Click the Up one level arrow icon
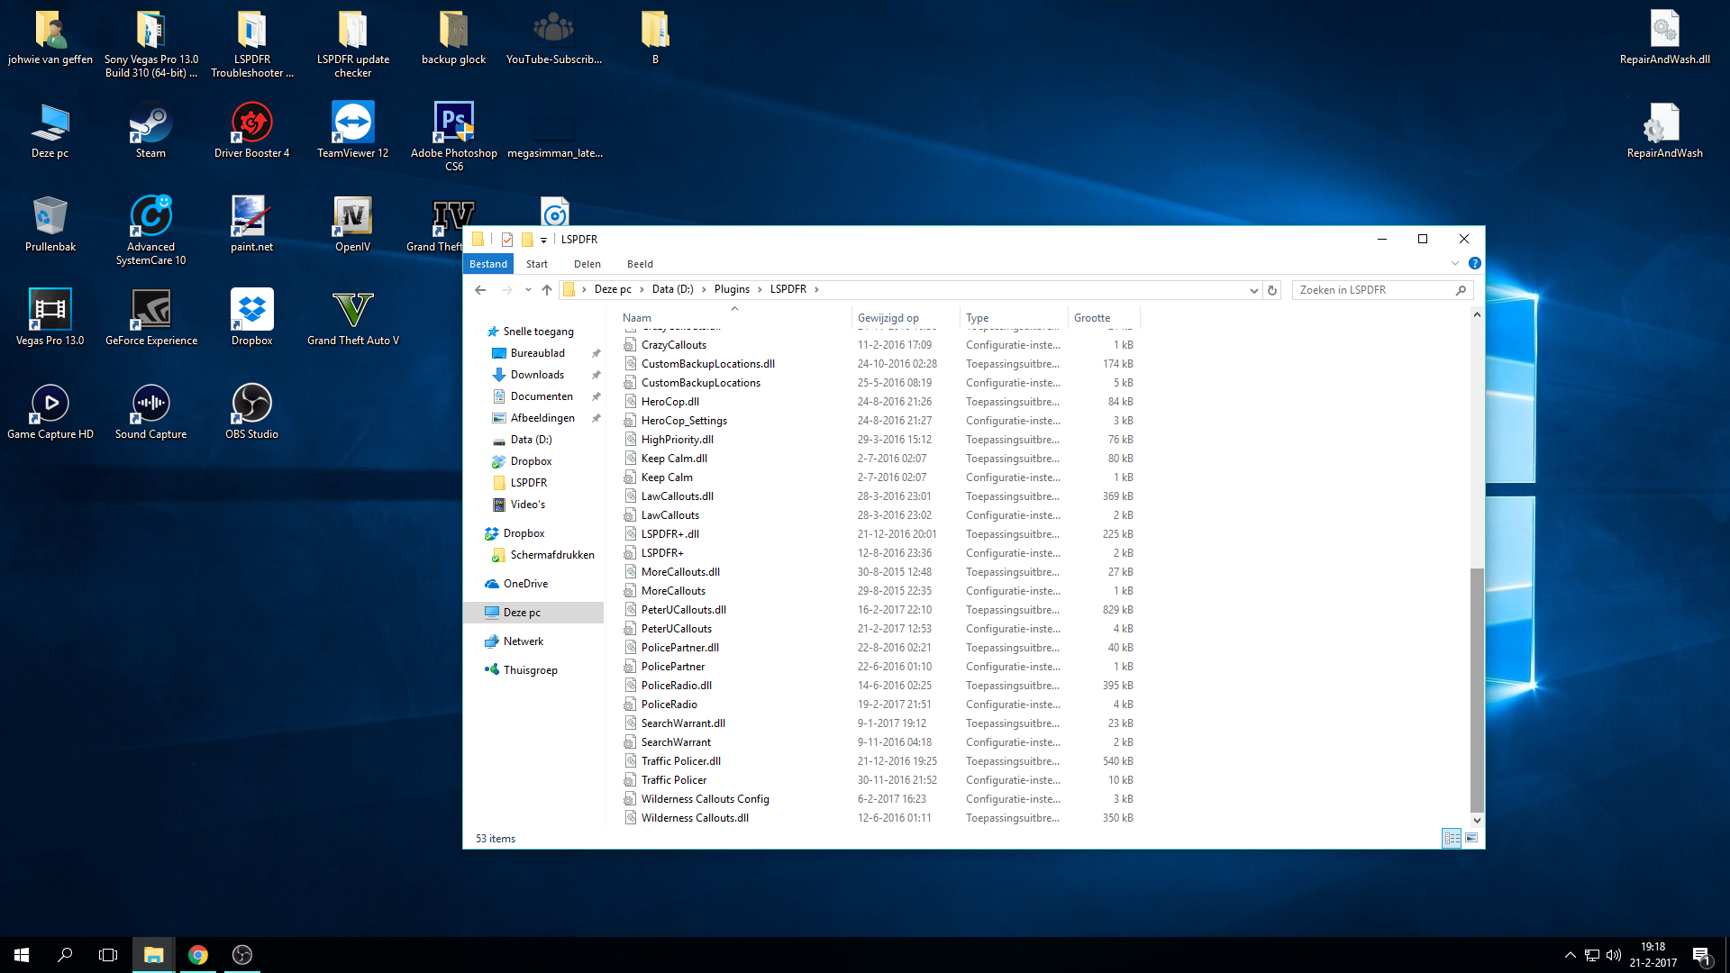The height and width of the screenshot is (973, 1730). click(547, 290)
